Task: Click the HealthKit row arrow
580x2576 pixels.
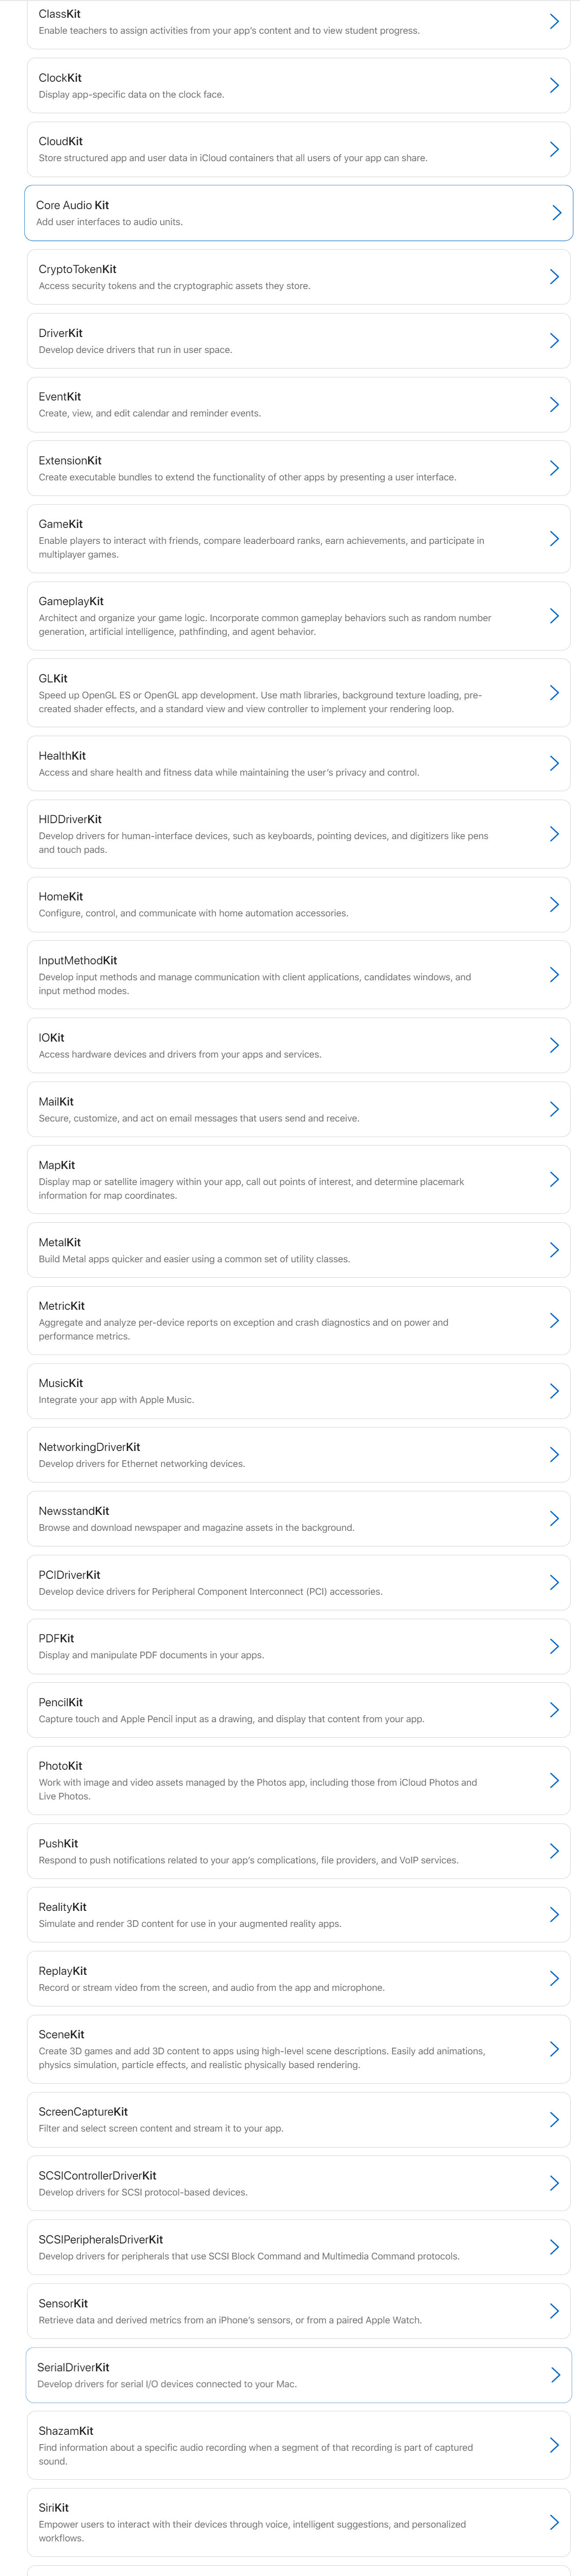Action: 554,763
